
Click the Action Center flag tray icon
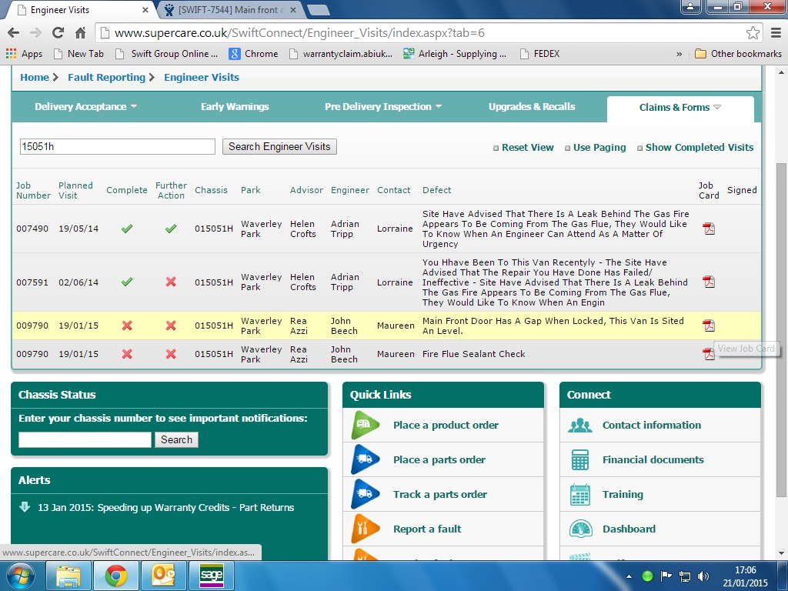point(666,576)
